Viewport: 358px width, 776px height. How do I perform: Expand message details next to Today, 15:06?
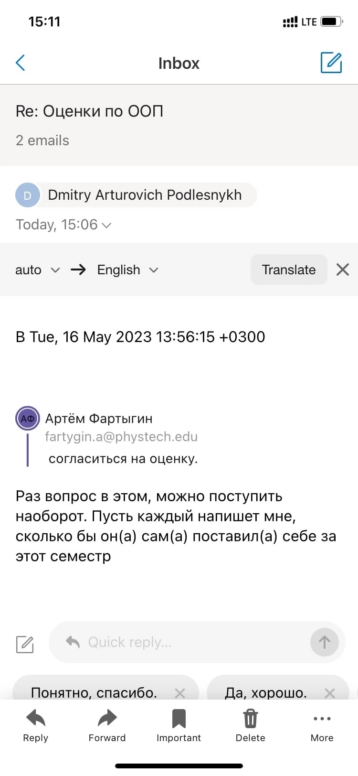(x=107, y=225)
